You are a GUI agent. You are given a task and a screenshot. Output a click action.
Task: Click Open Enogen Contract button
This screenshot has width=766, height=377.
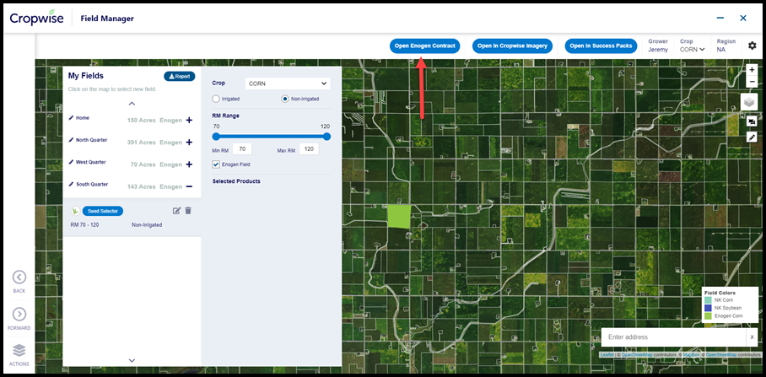[424, 46]
